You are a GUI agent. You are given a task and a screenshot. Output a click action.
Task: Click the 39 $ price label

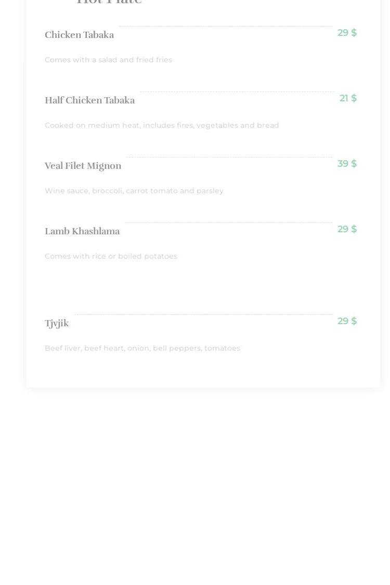[x=347, y=164]
